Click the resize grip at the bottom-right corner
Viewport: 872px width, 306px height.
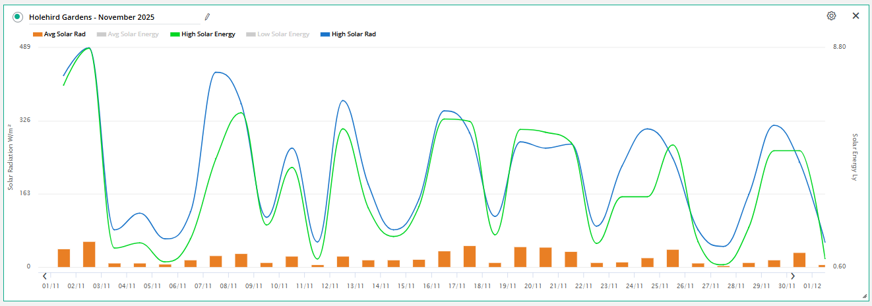pyautogui.click(x=865, y=297)
